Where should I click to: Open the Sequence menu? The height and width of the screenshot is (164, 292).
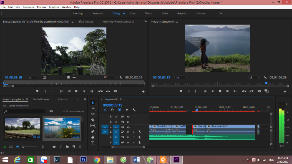28,7
